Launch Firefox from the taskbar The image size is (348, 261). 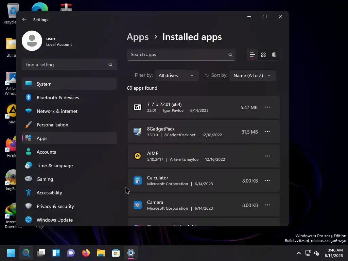point(86,253)
